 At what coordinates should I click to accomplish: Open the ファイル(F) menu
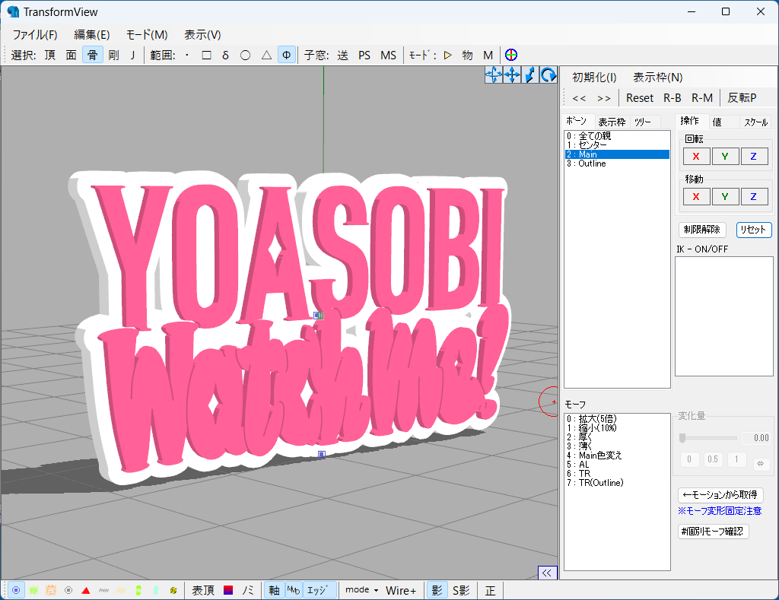(35, 35)
